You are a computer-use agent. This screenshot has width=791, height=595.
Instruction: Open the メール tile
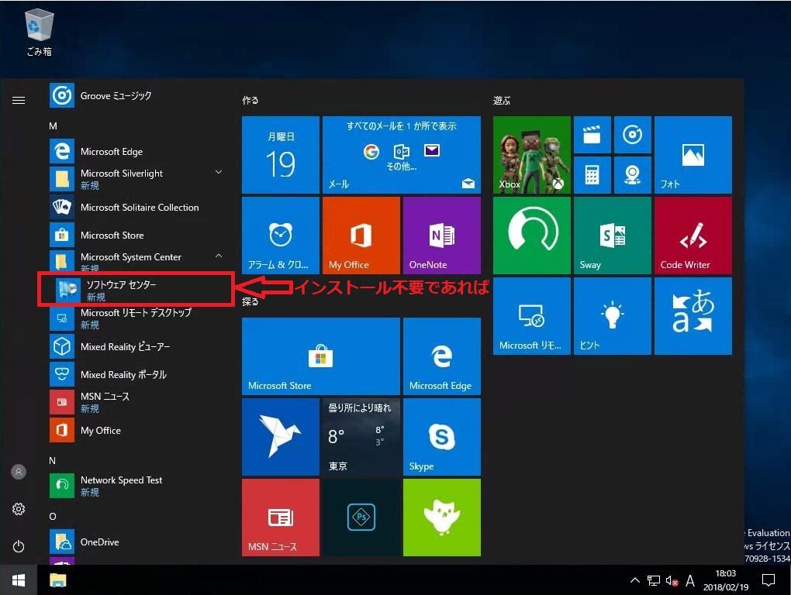click(402, 155)
